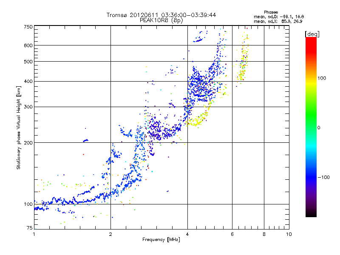Click the 750 y-axis tick label
Viewport: 340px width, 255px height.
coord(28,27)
